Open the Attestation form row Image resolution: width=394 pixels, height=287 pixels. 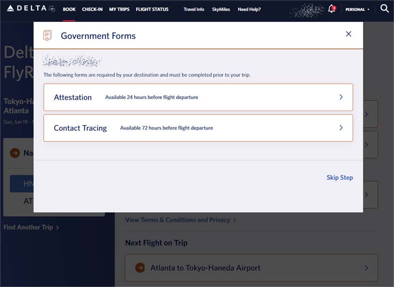click(198, 97)
